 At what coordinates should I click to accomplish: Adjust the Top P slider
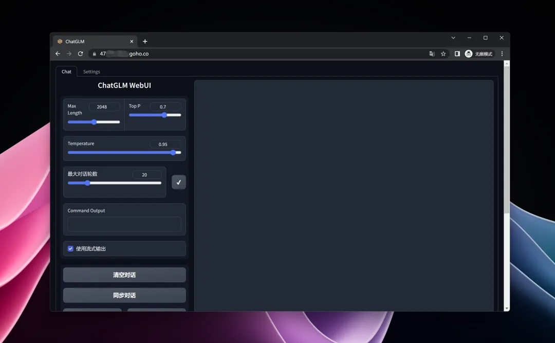click(x=155, y=115)
